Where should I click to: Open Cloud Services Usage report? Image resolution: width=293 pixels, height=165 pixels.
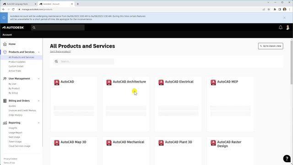coord(19,146)
